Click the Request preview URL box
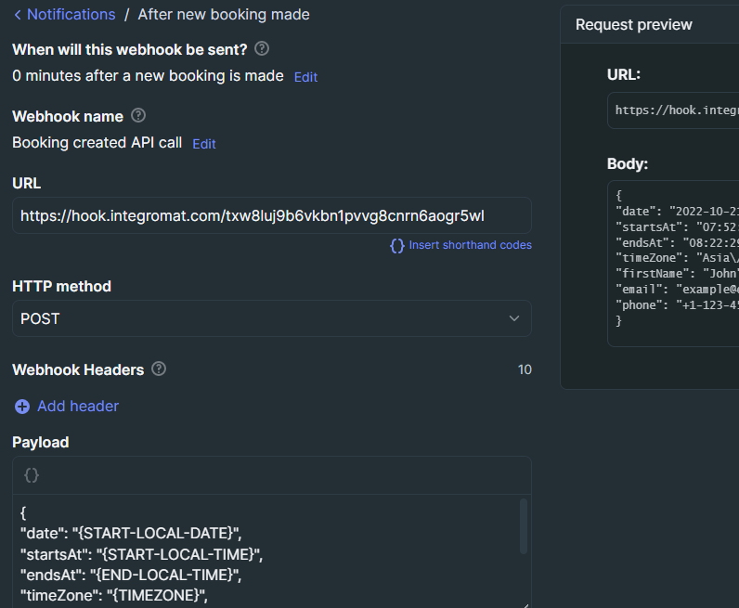 tap(673, 110)
